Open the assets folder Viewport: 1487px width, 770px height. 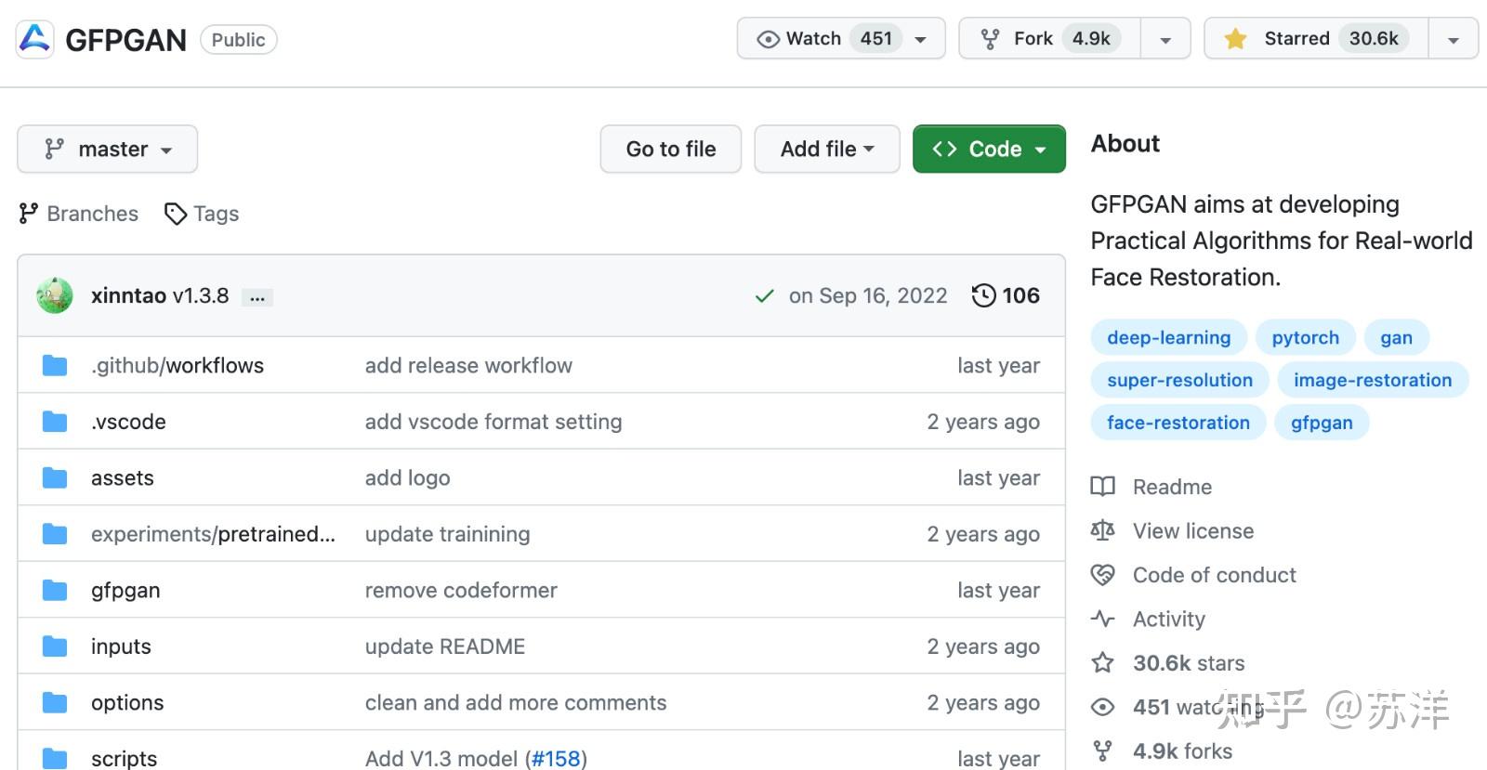click(122, 478)
